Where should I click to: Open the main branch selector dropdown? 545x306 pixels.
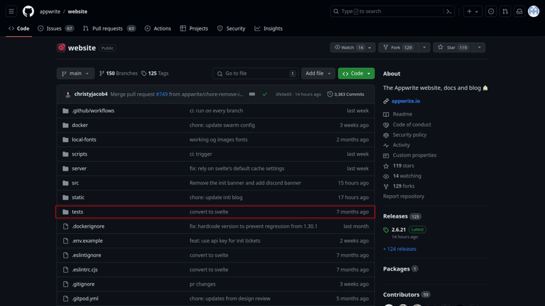(76, 73)
